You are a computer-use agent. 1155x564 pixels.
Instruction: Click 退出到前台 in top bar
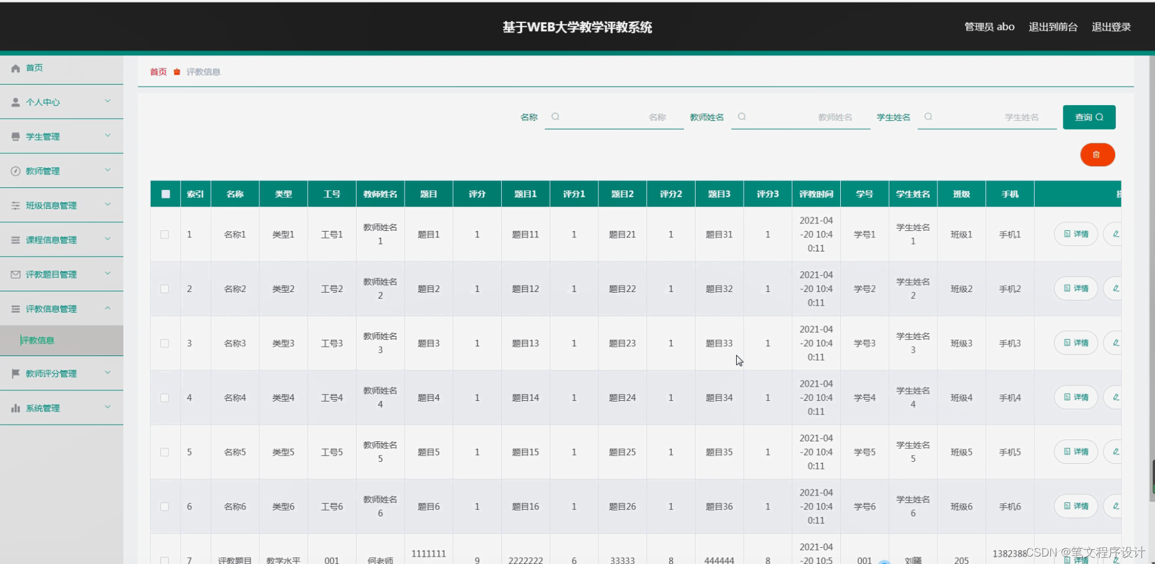pyautogui.click(x=1053, y=27)
